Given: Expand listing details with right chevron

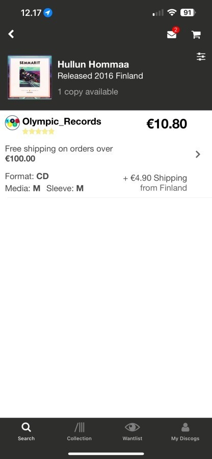Looking at the screenshot, I should click(198, 154).
